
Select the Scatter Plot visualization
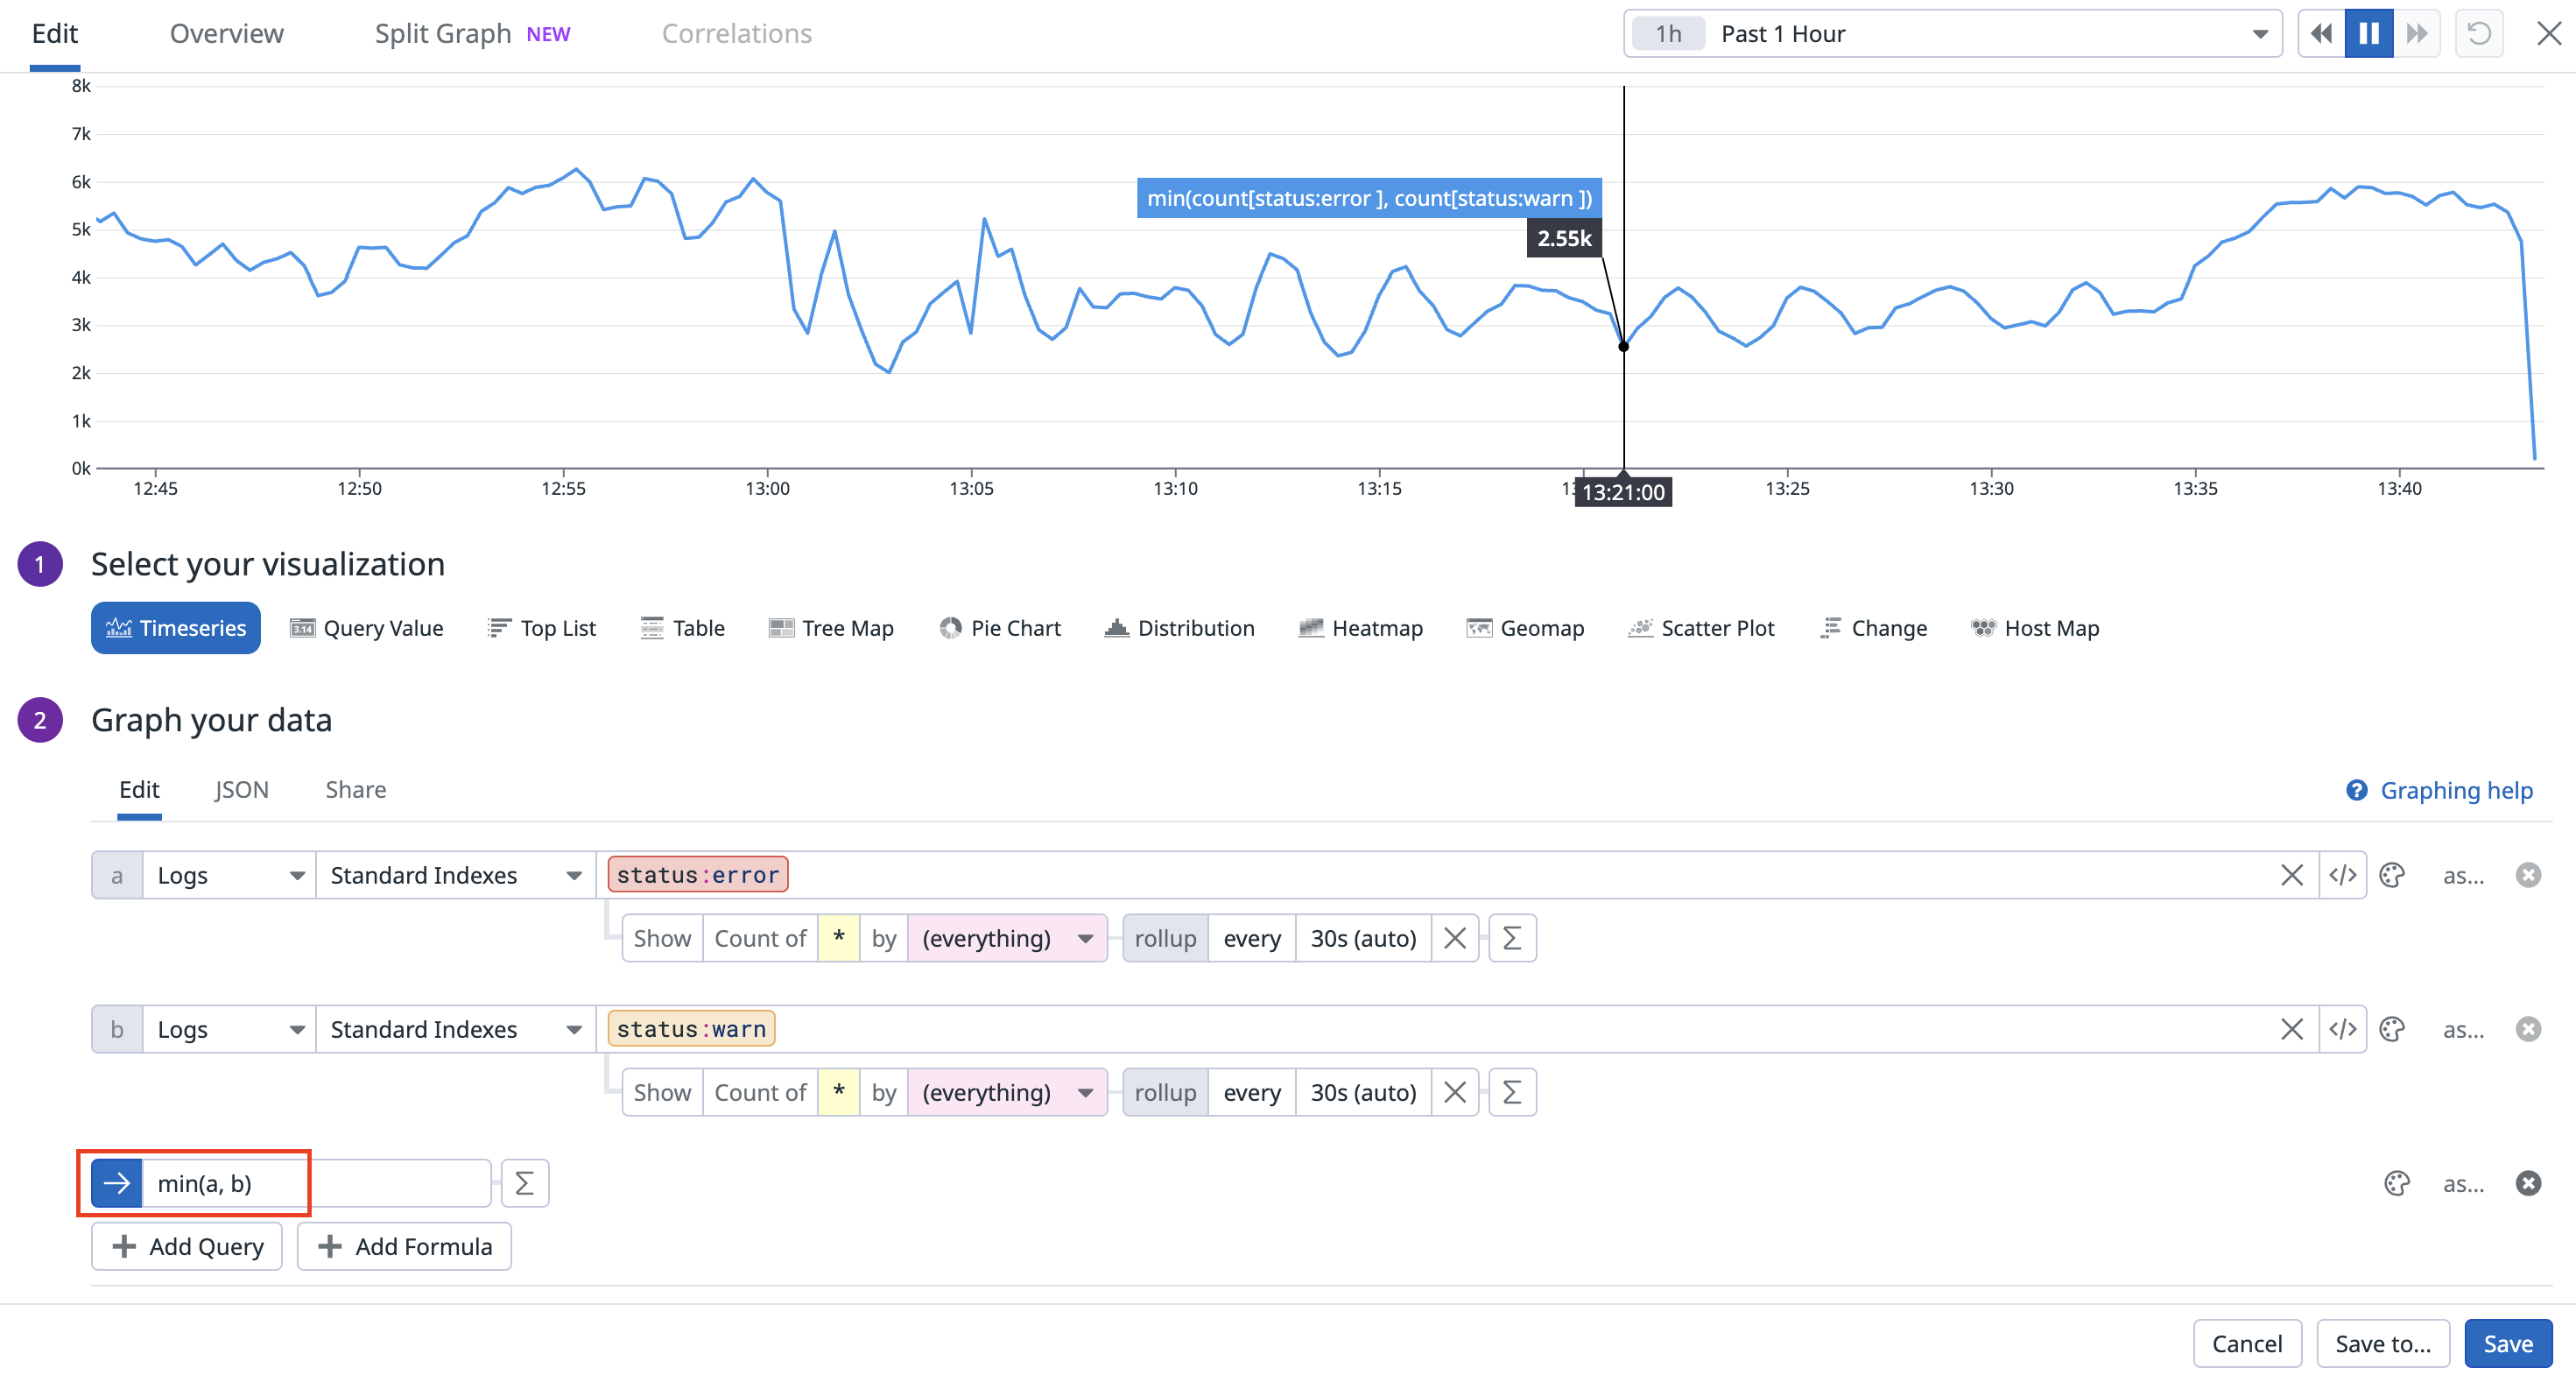pyautogui.click(x=1701, y=628)
